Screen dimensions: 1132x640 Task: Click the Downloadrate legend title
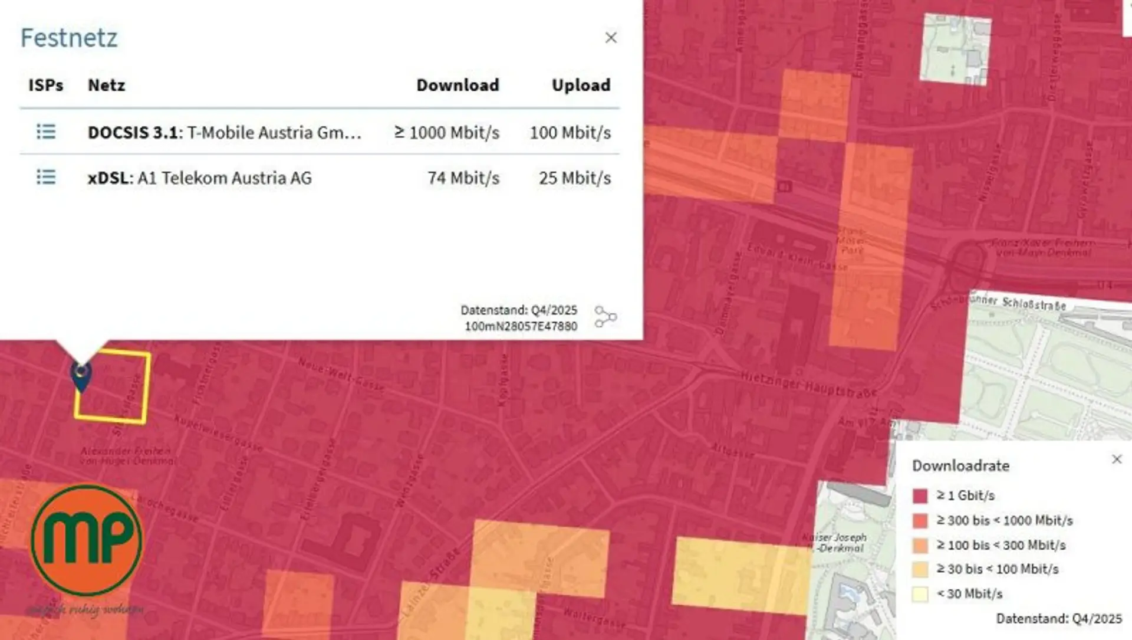[x=961, y=465]
